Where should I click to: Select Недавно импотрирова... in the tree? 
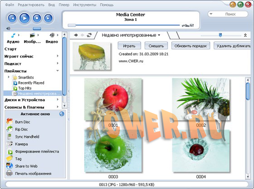point(33,93)
